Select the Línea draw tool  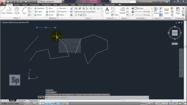[3, 10]
